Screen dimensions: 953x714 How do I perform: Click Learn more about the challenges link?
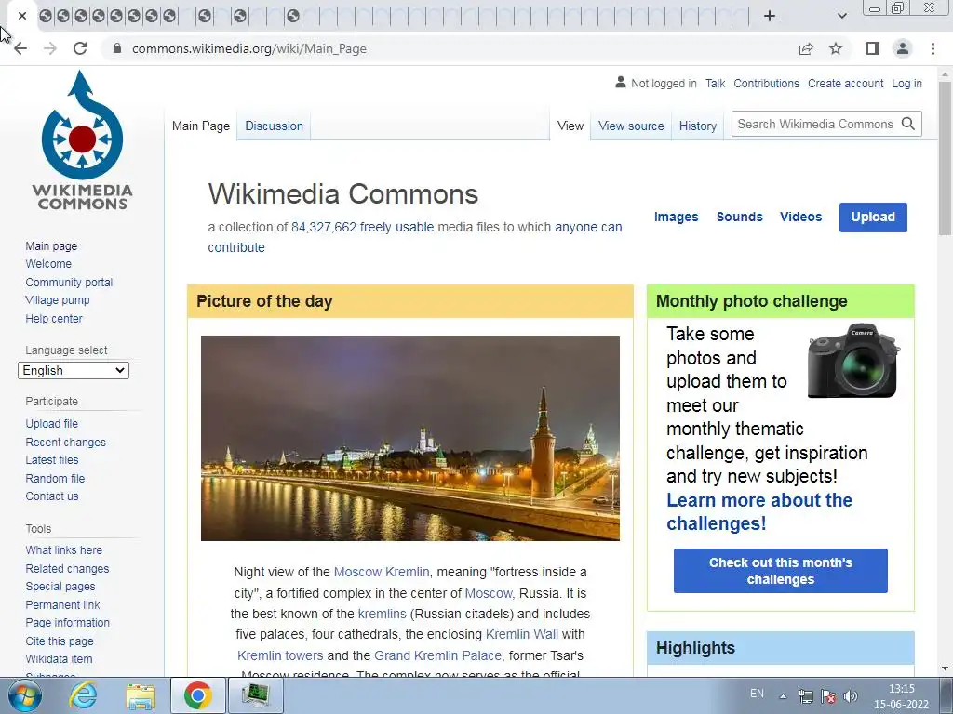click(x=759, y=512)
